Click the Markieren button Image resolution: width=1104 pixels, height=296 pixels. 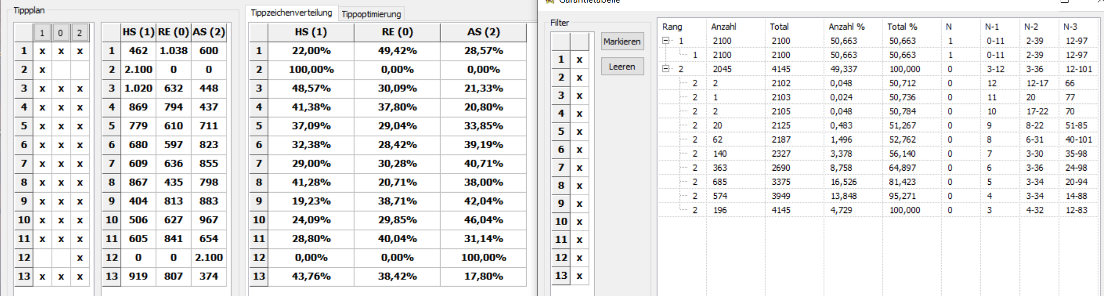pos(622,41)
